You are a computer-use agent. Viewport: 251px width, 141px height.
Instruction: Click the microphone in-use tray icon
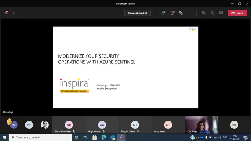click(x=206, y=137)
